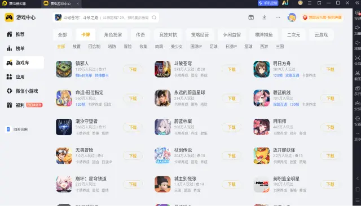Download 明日方舟 with its 下载 button
The width and height of the screenshot is (361, 206).
(330, 70)
